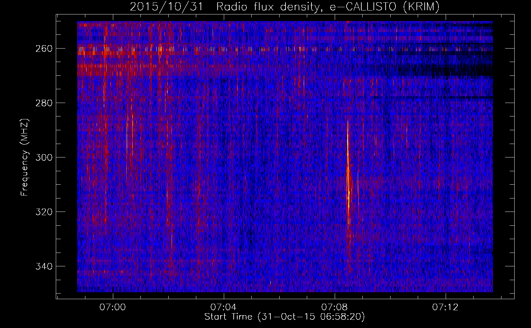The height and width of the screenshot is (328, 531).
Task: Click the 07:00 time tick label
Action: coord(113,307)
